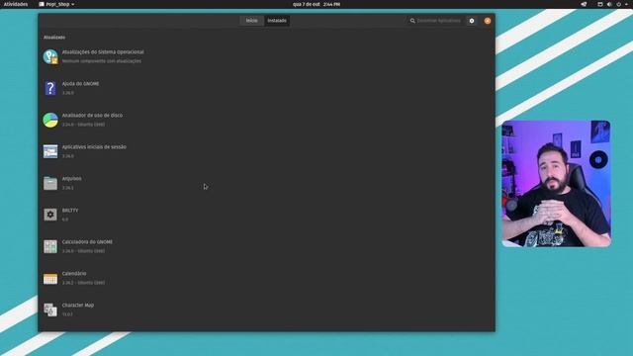Open the GNOME Calculator icon
Screen dimensions: 633x356
click(x=50, y=246)
